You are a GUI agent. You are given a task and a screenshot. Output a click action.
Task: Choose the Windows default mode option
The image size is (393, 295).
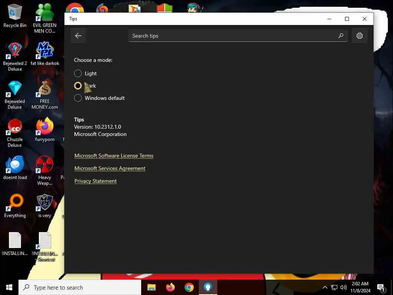pyautogui.click(x=78, y=98)
